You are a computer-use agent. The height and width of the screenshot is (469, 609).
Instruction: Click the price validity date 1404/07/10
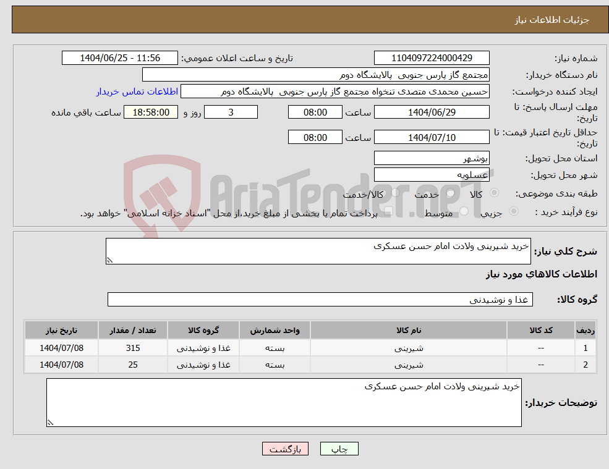(432, 137)
